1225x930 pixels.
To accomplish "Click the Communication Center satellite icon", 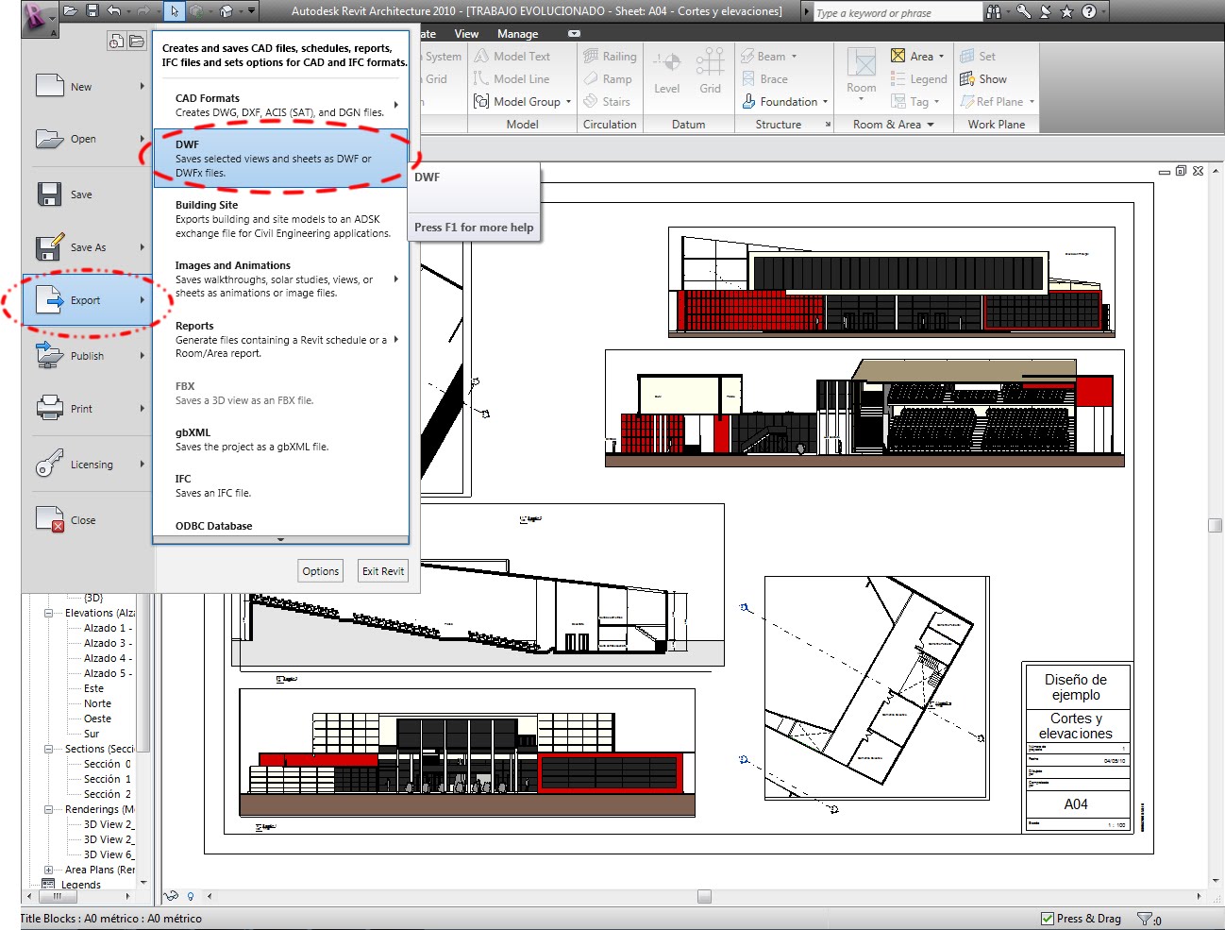I will (1046, 11).
